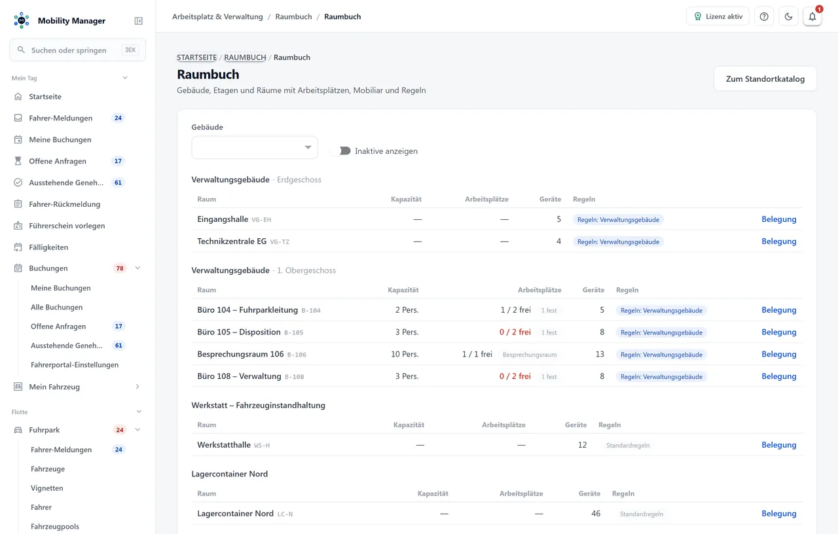Open Belegung for Werkstatthalle
This screenshot has width=838, height=534.
click(x=779, y=445)
